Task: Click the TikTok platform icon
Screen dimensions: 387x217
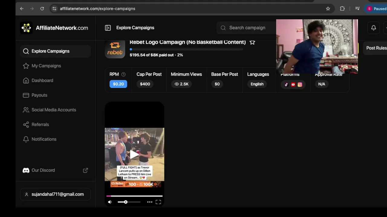Action: [x=286, y=85]
